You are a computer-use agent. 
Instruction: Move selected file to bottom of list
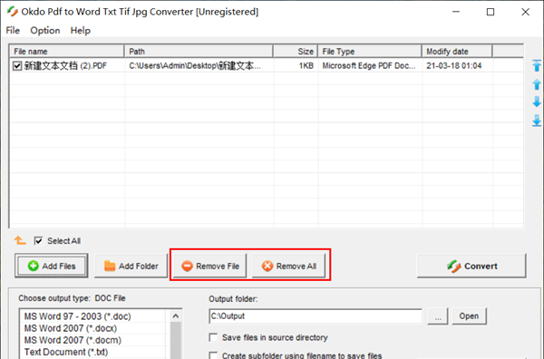(537, 121)
